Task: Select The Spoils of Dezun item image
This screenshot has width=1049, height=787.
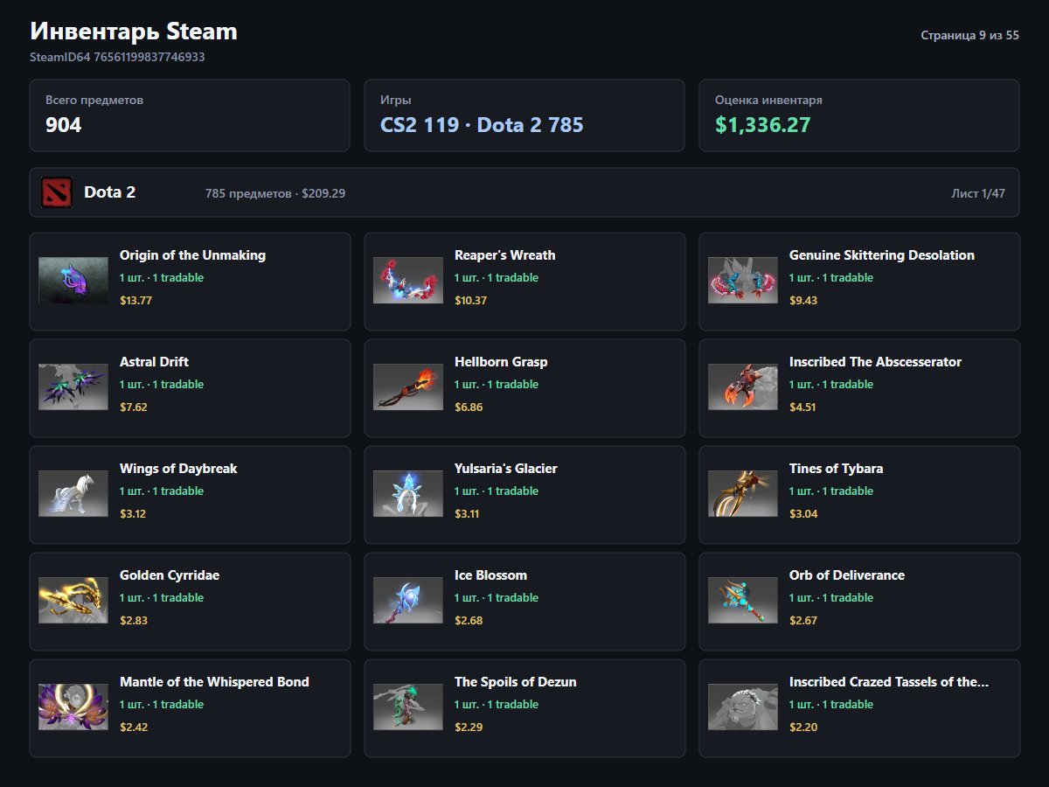Action: 408,707
